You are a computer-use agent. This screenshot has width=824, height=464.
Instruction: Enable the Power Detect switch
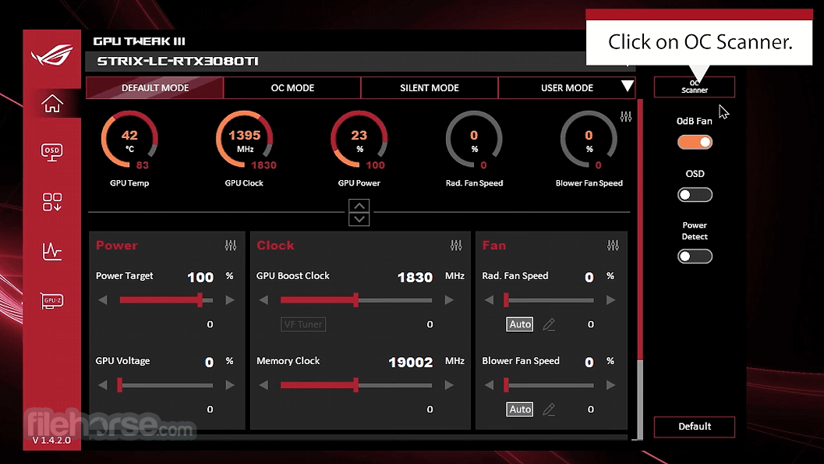(695, 257)
